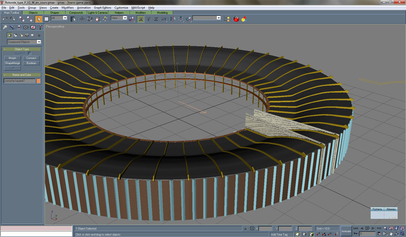The height and width of the screenshot is (237, 406).
Task: Choose the Lights category icon
Action: pyautogui.click(x=21, y=35)
